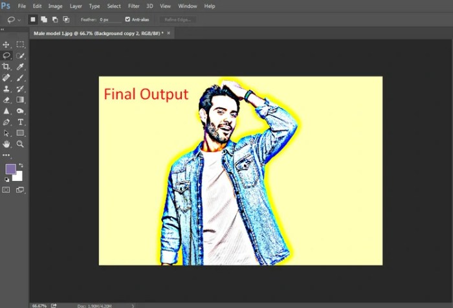Click the Final Output canvas image
The height and width of the screenshot is (308, 453).
coord(241,171)
